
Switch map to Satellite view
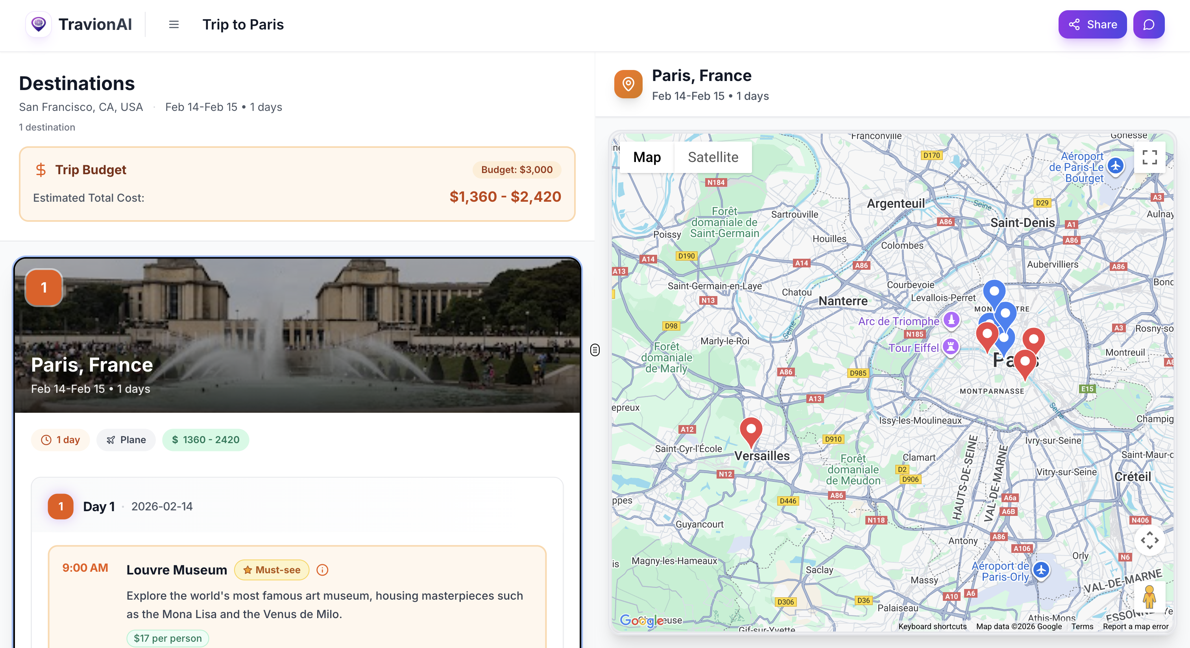pos(713,157)
